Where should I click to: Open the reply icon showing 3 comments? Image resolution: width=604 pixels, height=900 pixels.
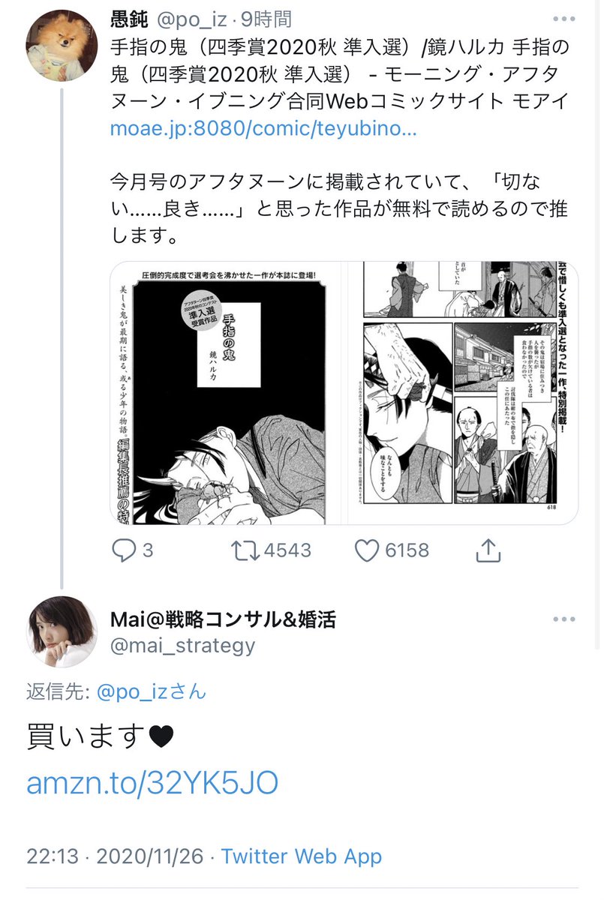[x=123, y=551]
